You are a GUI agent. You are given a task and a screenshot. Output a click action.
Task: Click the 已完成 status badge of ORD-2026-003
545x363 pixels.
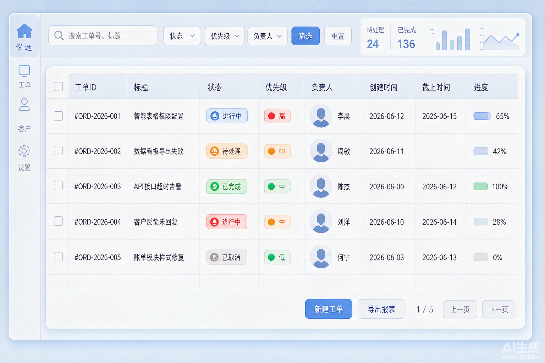click(227, 186)
